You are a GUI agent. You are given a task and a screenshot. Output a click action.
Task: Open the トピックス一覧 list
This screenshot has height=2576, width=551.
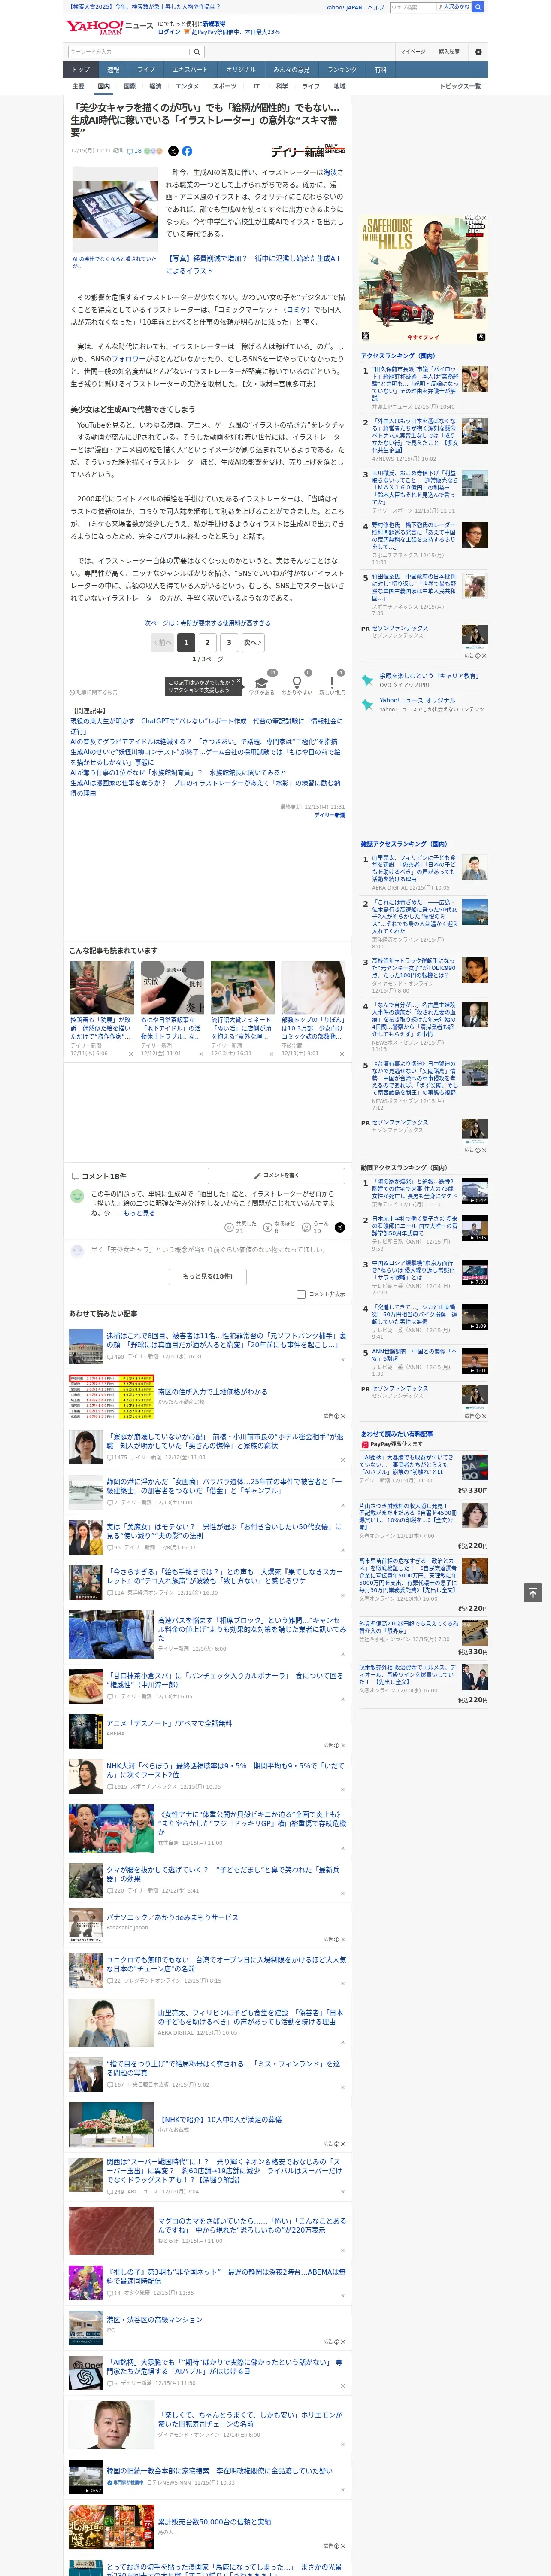pos(460,86)
